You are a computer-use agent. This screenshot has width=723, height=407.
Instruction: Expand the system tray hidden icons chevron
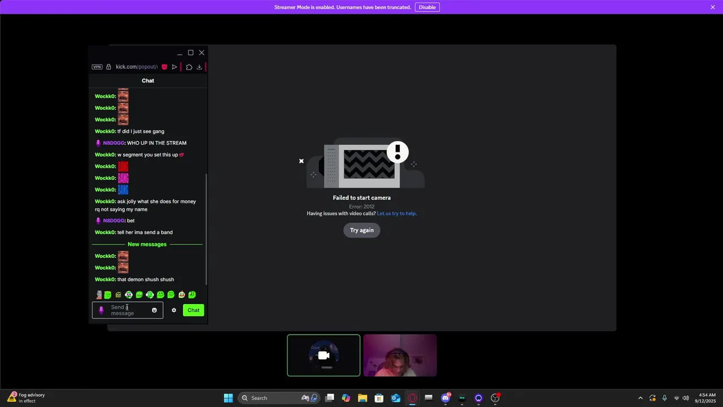[x=640, y=398]
